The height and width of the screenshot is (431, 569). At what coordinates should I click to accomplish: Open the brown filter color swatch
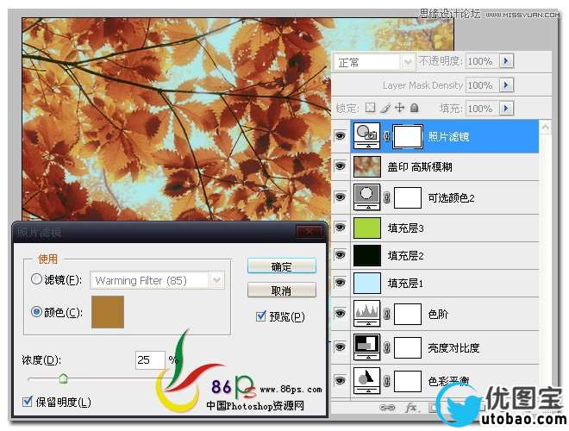tap(108, 312)
